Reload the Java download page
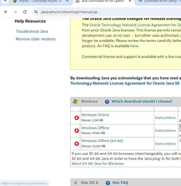This screenshot has width=181, height=186. 25,12
